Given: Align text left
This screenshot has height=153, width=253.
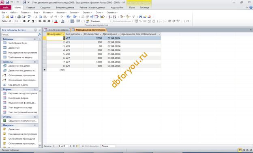Looking at the screenshot, I should pos(40,21).
